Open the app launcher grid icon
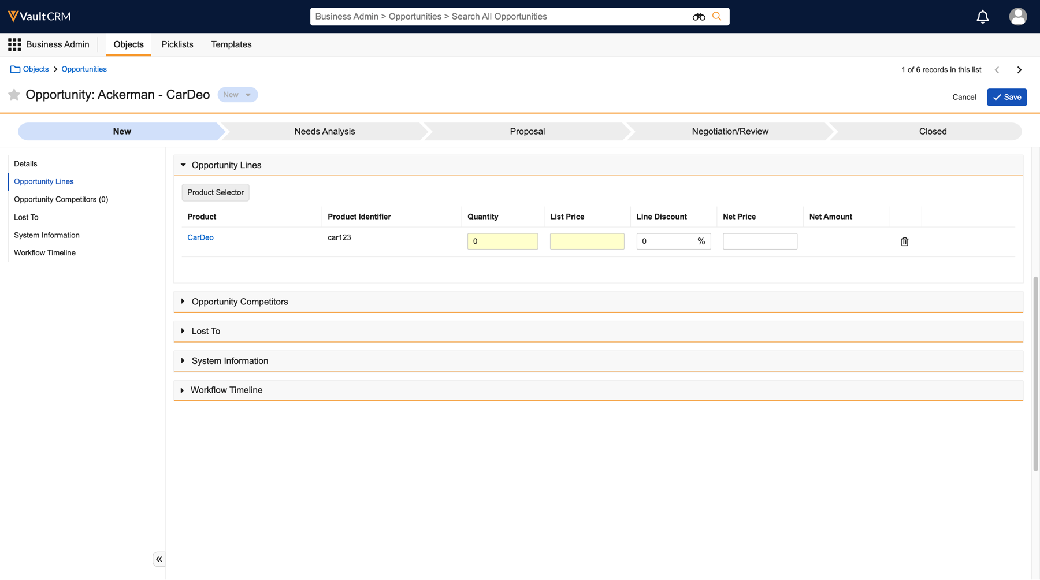Image resolution: width=1040 pixels, height=580 pixels. tap(14, 44)
